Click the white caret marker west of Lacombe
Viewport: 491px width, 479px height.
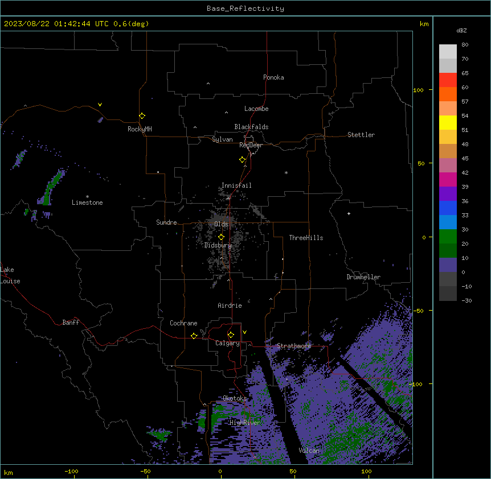coord(226,113)
